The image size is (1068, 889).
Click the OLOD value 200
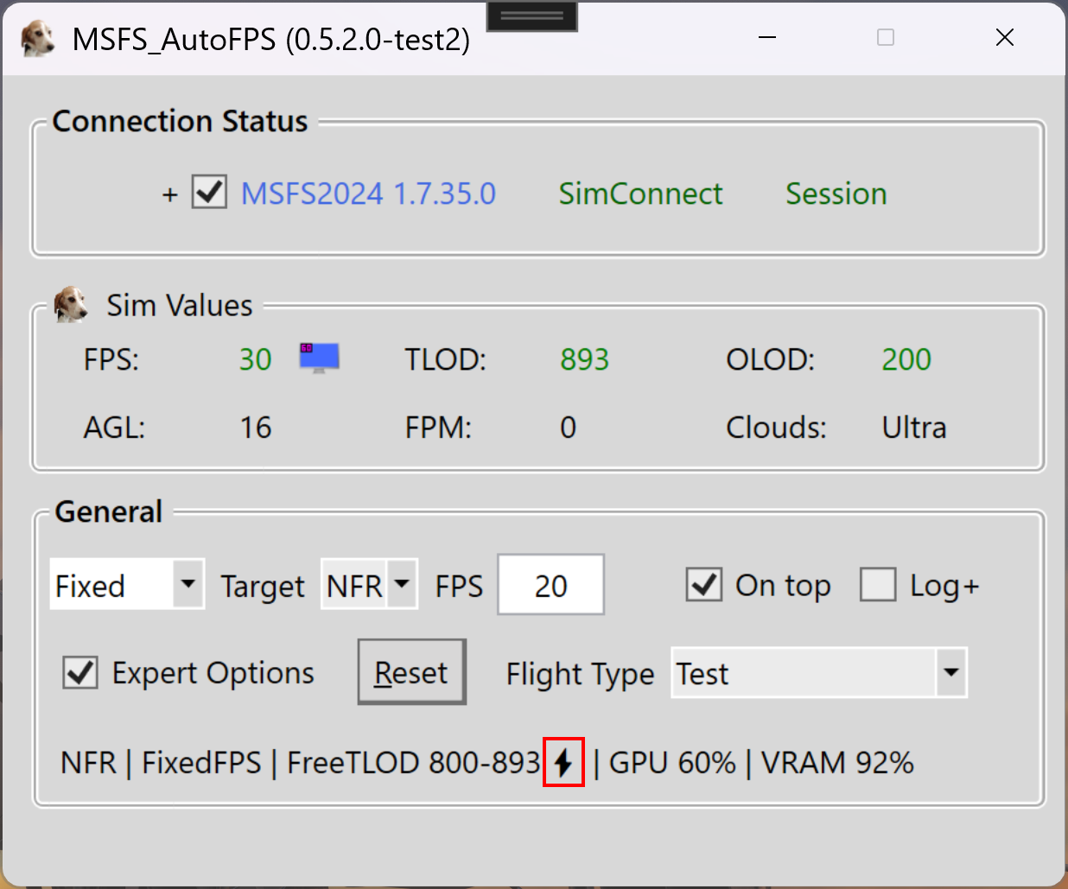pos(906,359)
